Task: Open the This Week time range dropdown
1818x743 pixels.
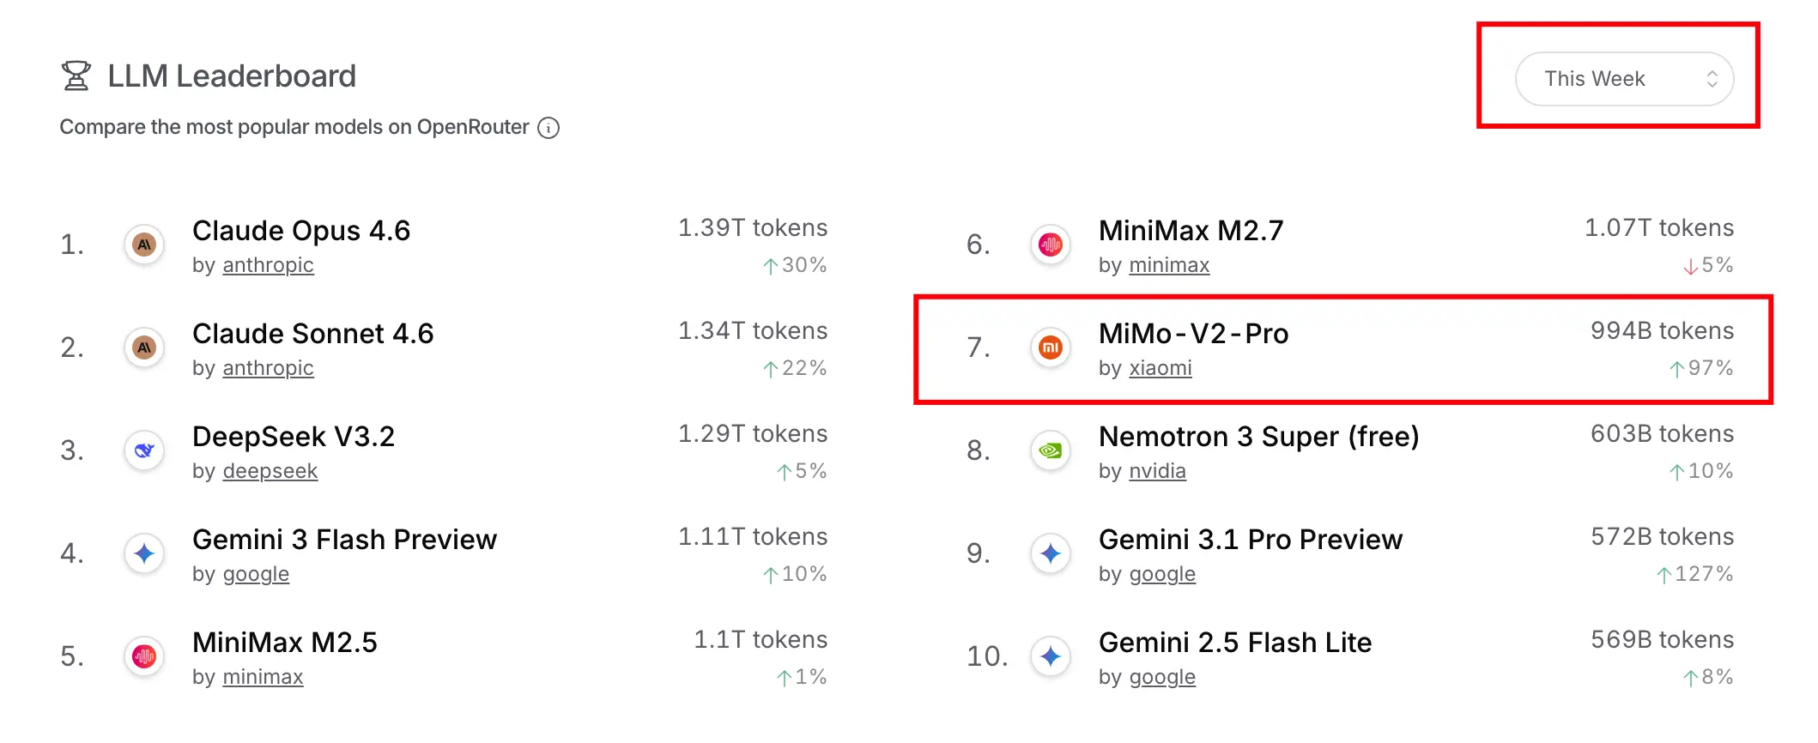Action: point(1624,79)
